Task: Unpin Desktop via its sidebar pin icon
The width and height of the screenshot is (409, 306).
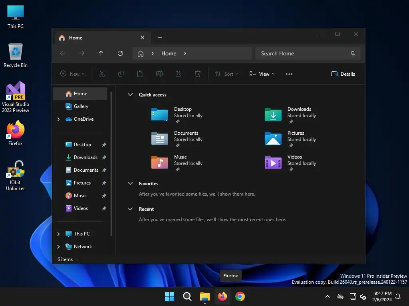Action: pyautogui.click(x=104, y=145)
